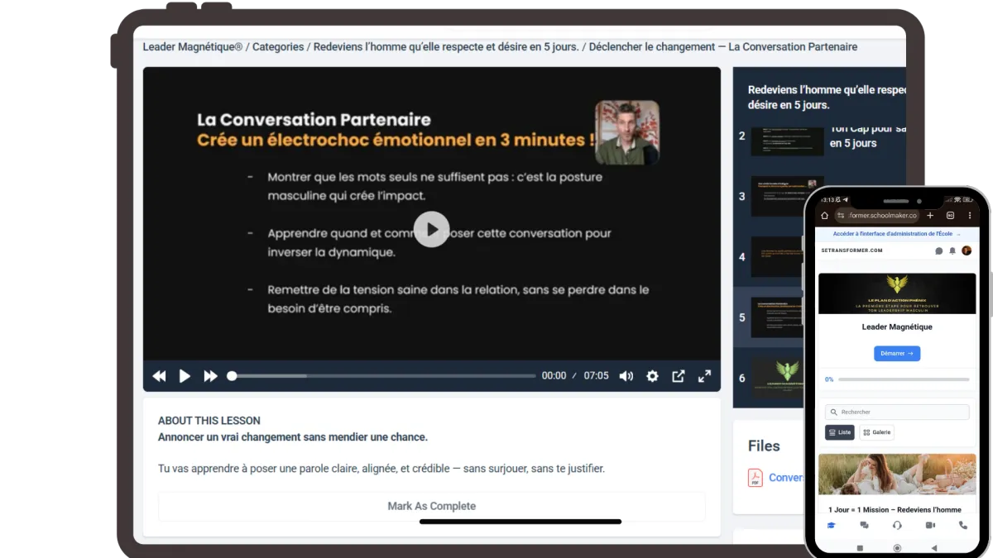
Task: Click the small play icon in control bar
Action: coord(185,376)
